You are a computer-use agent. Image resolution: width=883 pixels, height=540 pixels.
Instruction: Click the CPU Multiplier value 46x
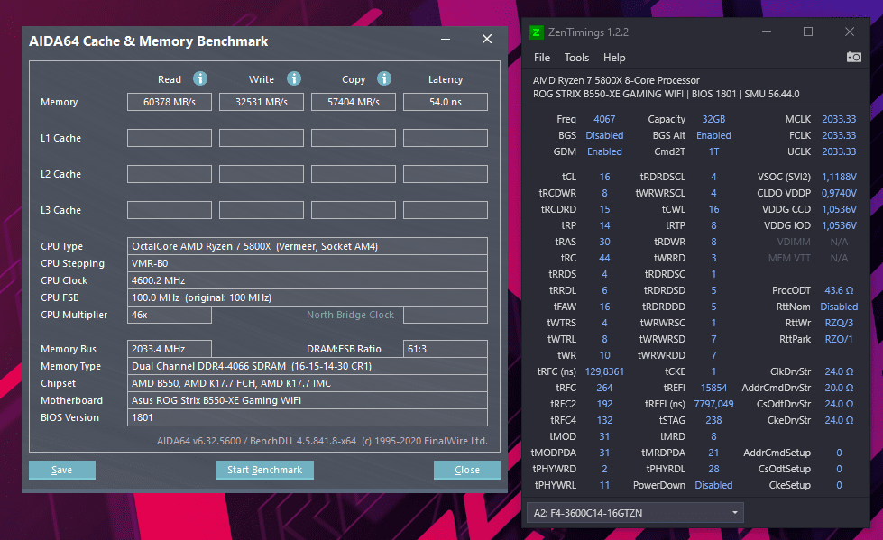tap(170, 315)
